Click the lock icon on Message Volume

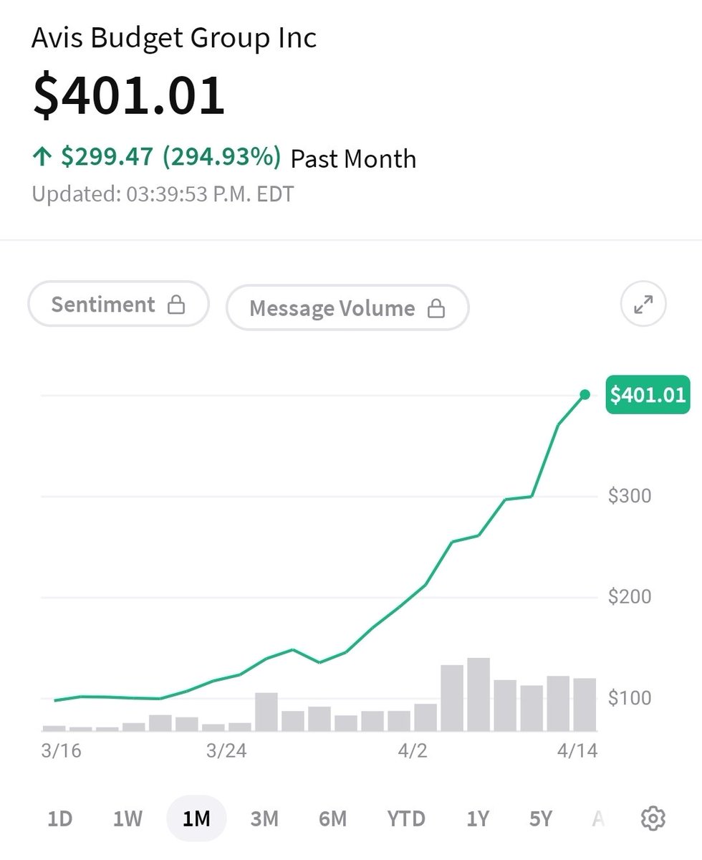click(x=436, y=309)
